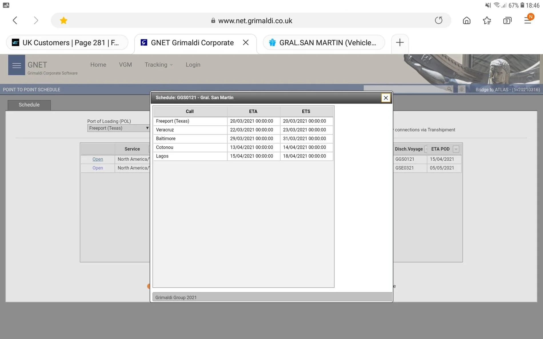Click the GGS0121 Disch.Voyage cell
This screenshot has height=339, width=543.
pyautogui.click(x=410, y=159)
